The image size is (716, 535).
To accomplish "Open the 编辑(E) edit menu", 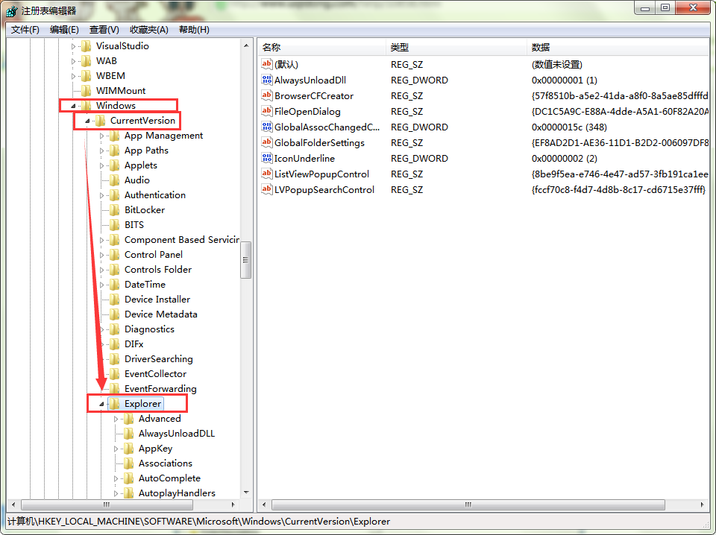I will 64,30.
